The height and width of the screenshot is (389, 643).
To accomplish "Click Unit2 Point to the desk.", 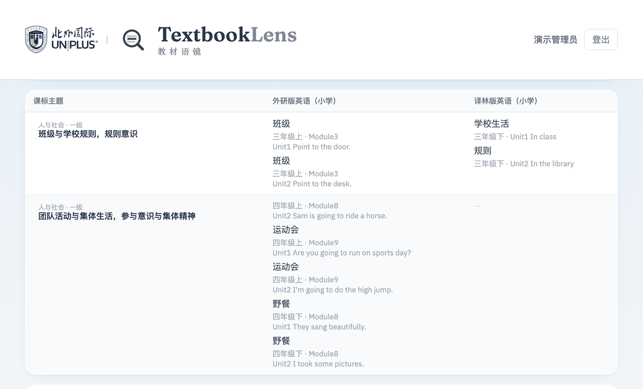I will (x=312, y=184).
